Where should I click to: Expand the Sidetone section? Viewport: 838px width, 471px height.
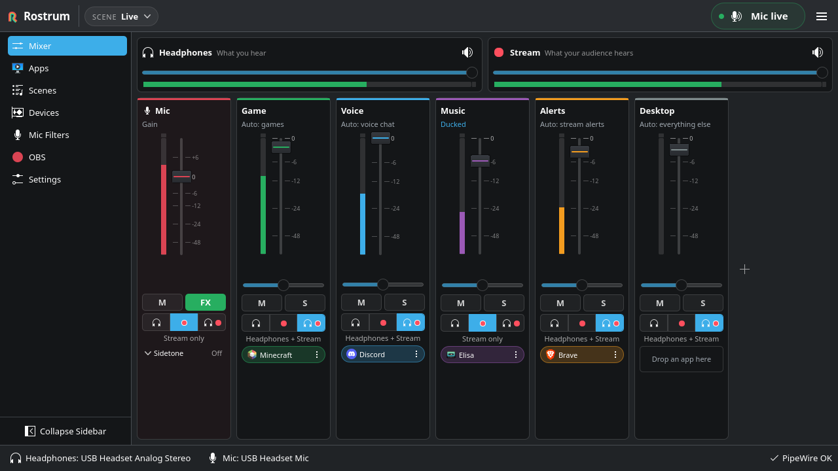183,353
